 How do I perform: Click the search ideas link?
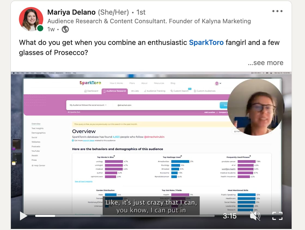89,141
